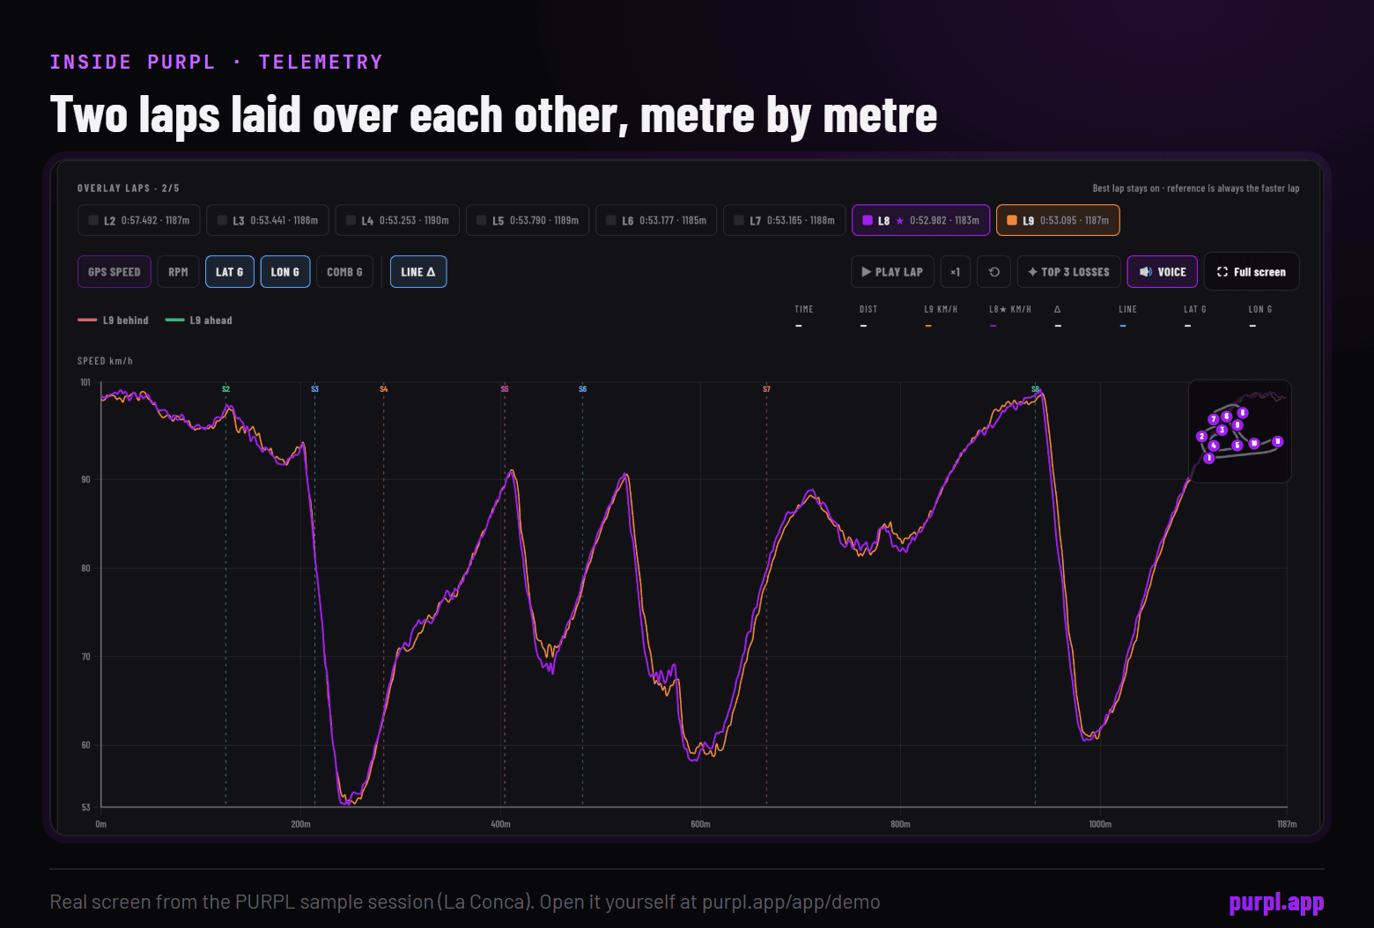Deselect lap L9 0:53.095

1058,220
